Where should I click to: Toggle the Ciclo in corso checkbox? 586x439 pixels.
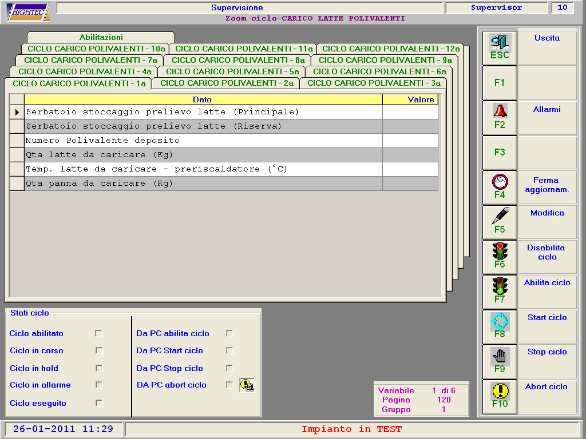[x=98, y=350]
